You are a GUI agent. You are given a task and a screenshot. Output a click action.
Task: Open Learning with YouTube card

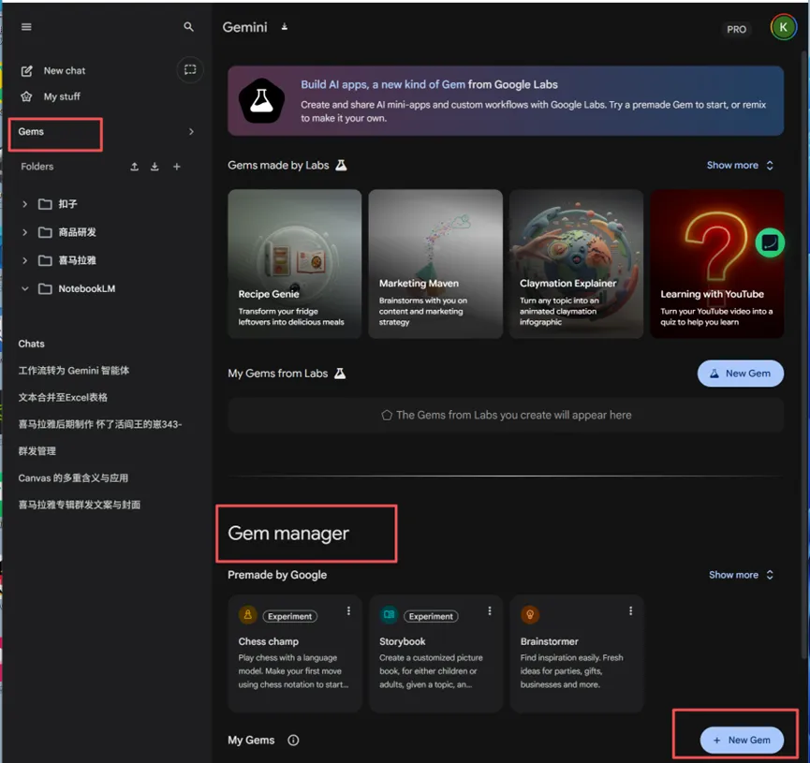[717, 264]
